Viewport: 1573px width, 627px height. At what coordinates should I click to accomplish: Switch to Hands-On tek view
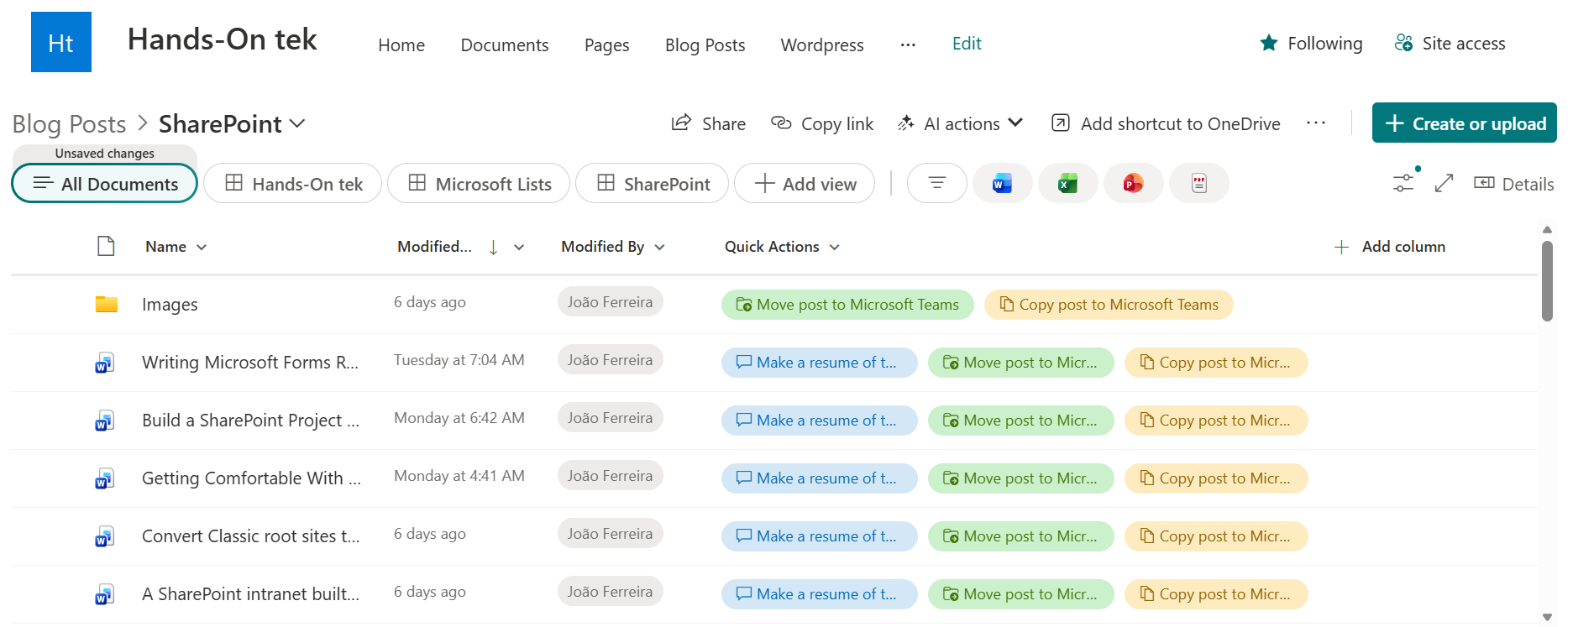[x=292, y=183]
